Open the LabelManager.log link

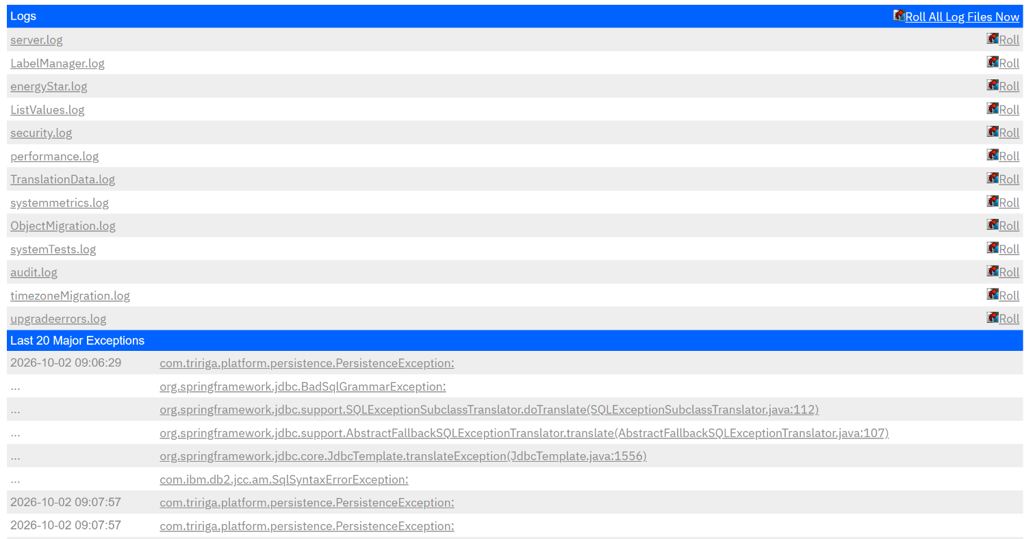tap(57, 63)
